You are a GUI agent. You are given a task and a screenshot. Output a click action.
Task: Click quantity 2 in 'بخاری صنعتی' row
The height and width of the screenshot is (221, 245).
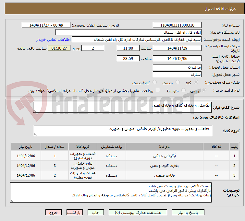[55, 175]
